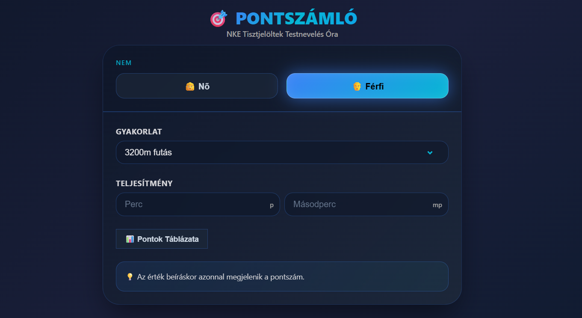Click the NEM section label
Screen dimensions: 582x318
[x=124, y=62]
